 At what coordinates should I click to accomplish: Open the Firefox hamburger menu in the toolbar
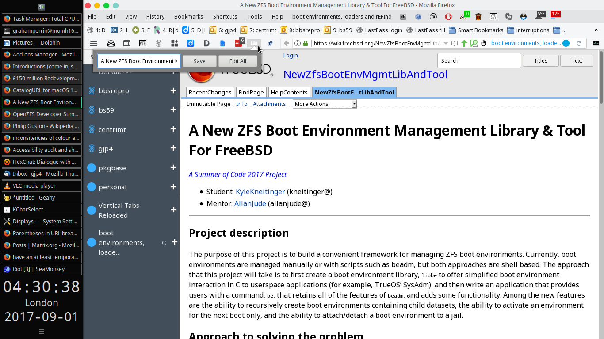coord(94,43)
